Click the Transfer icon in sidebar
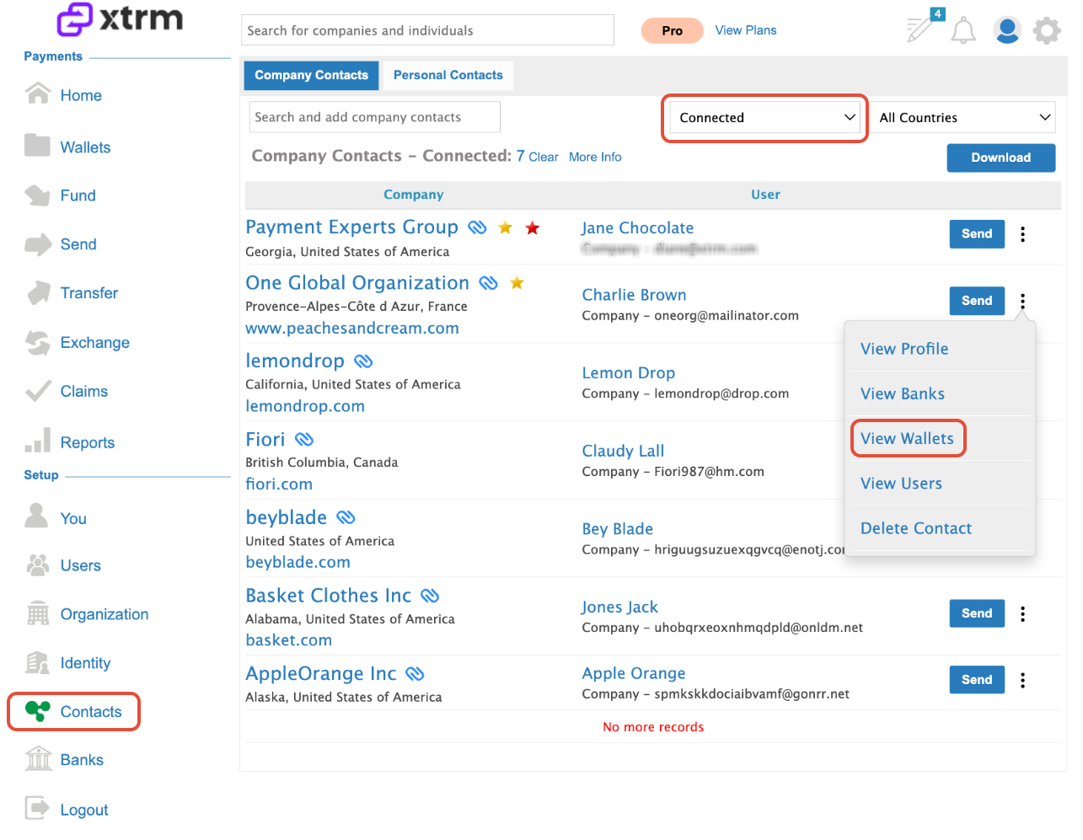 click(39, 292)
